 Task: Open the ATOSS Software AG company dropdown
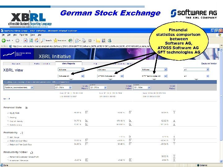tap(110, 76)
